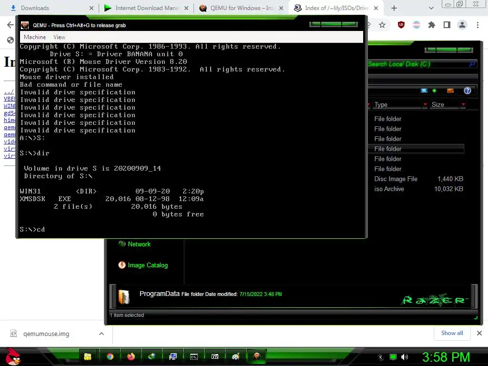Image resolution: width=488 pixels, height=366 pixels.
Task: Select the highlighted File folder row
Action: pos(416,149)
